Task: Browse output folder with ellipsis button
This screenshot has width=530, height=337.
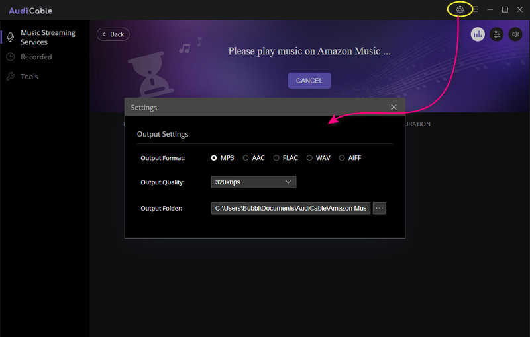Action: tap(379, 208)
